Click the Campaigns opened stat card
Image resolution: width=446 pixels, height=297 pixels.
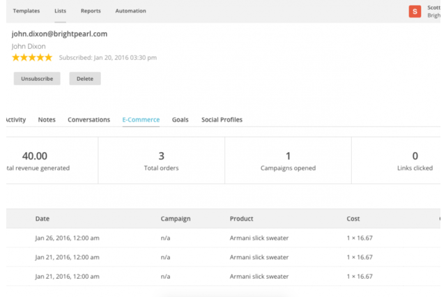288,161
